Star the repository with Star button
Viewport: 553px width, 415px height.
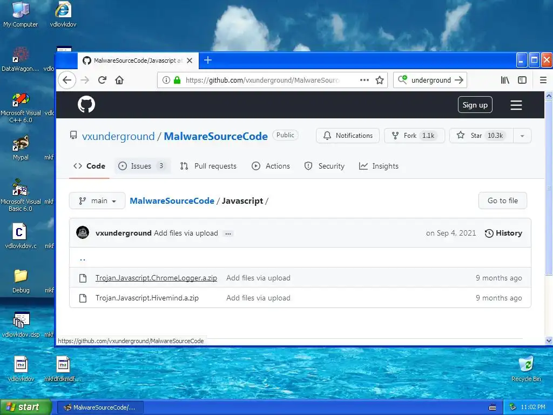(x=481, y=136)
